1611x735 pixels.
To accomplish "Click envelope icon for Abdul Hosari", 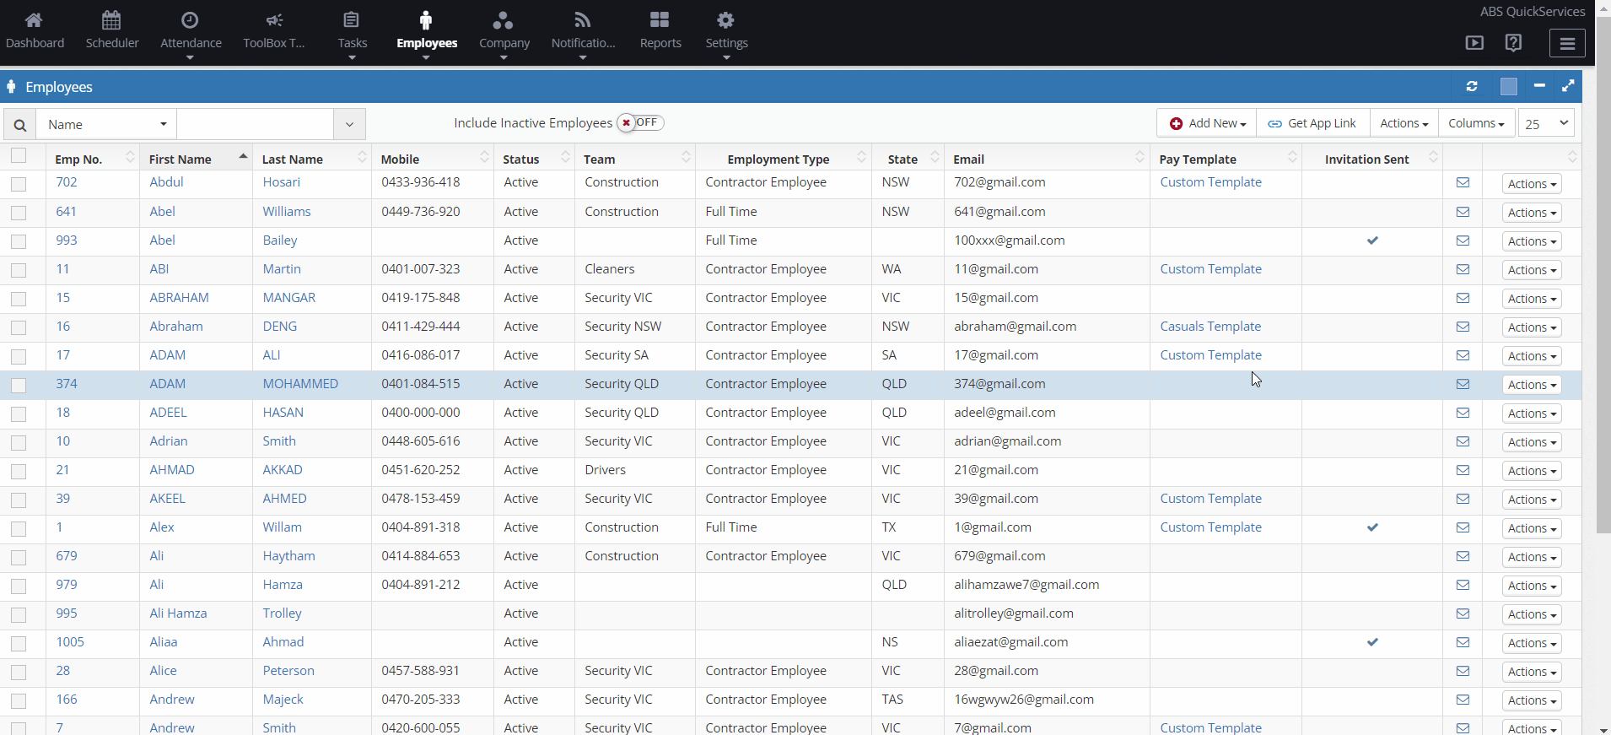I will click(x=1463, y=183).
